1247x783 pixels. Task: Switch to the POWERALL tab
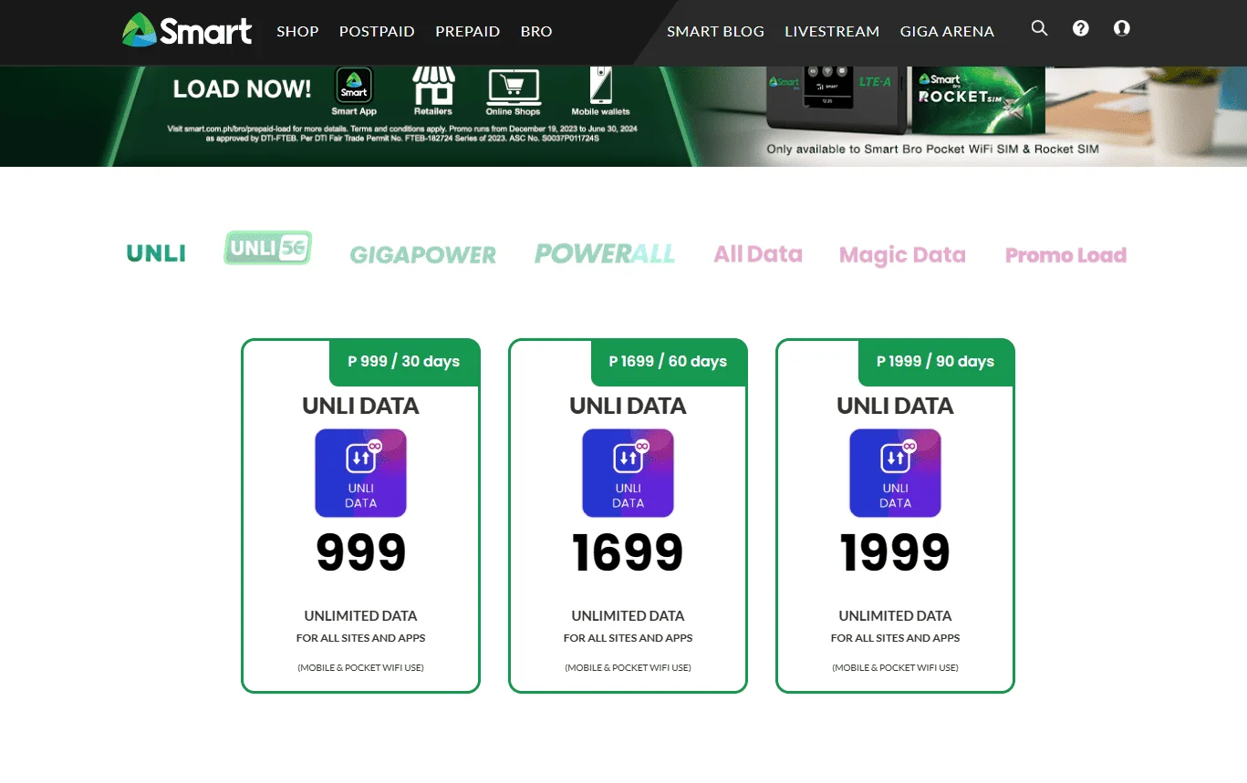[605, 253]
